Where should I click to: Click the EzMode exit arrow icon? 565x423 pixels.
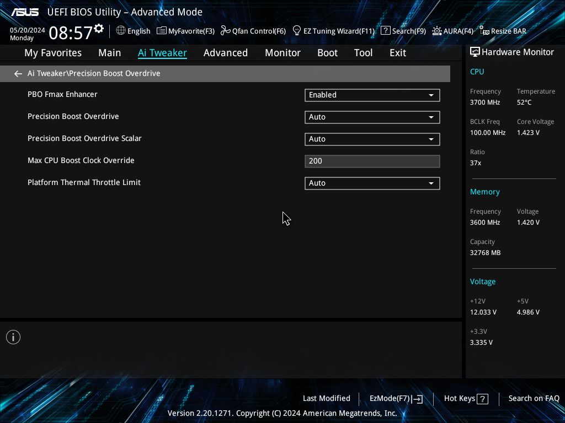click(x=417, y=399)
